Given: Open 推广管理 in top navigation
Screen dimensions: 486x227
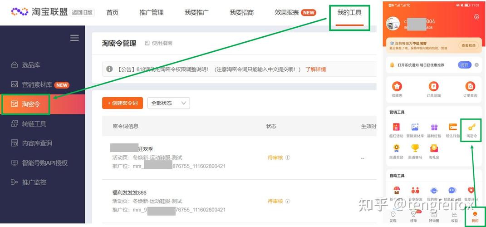Looking at the screenshot, I should (152, 12).
